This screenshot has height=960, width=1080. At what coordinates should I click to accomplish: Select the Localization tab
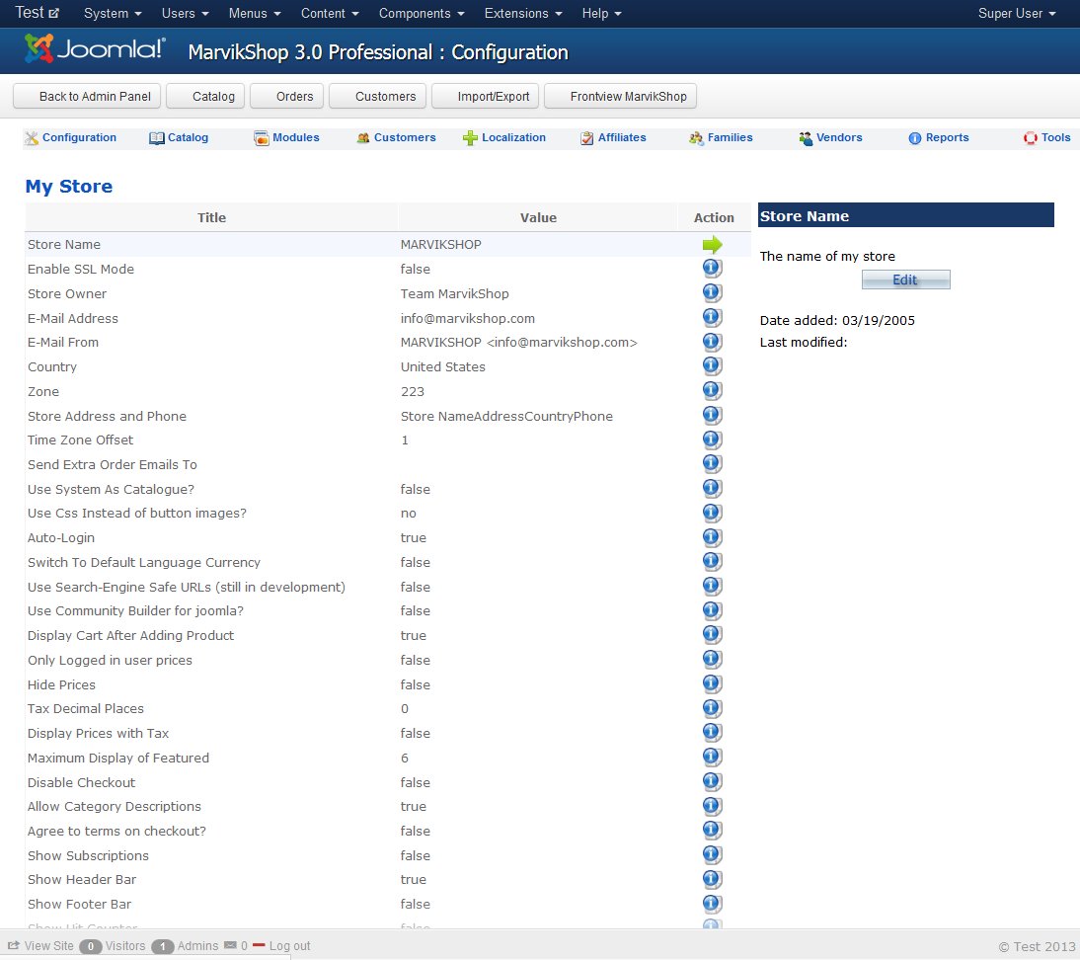(504, 138)
